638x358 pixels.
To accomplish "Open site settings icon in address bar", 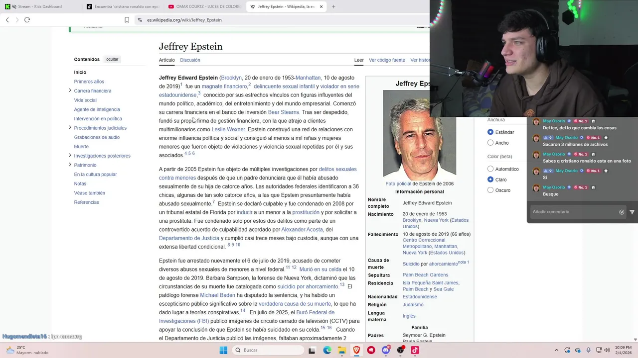I will click(x=140, y=20).
